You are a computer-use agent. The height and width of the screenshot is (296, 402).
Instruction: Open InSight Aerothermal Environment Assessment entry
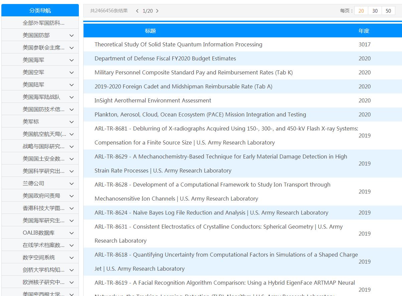pyautogui.click(x=153, y=100)
